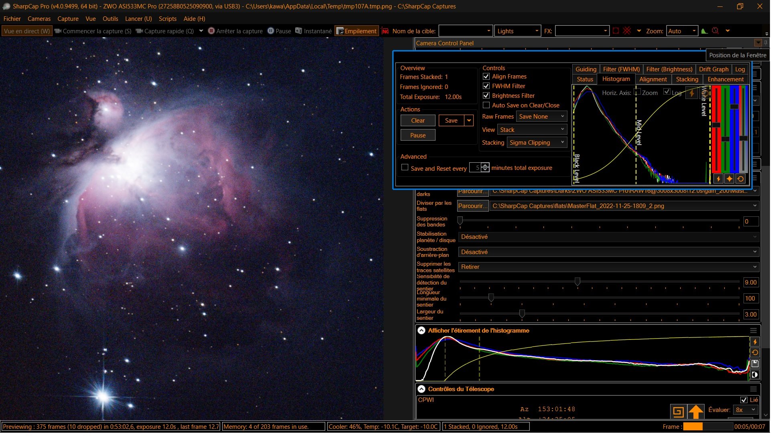Click lightning auto-stretch icon in Afficher l'étirement panel

pos(755,342)
